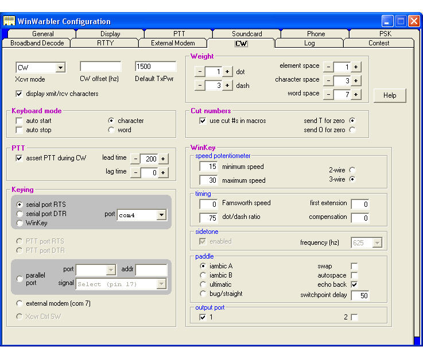The width and height of the screenshot is (423, 362).
Task: Increase word space value
Action: click(x=356, y=94)
